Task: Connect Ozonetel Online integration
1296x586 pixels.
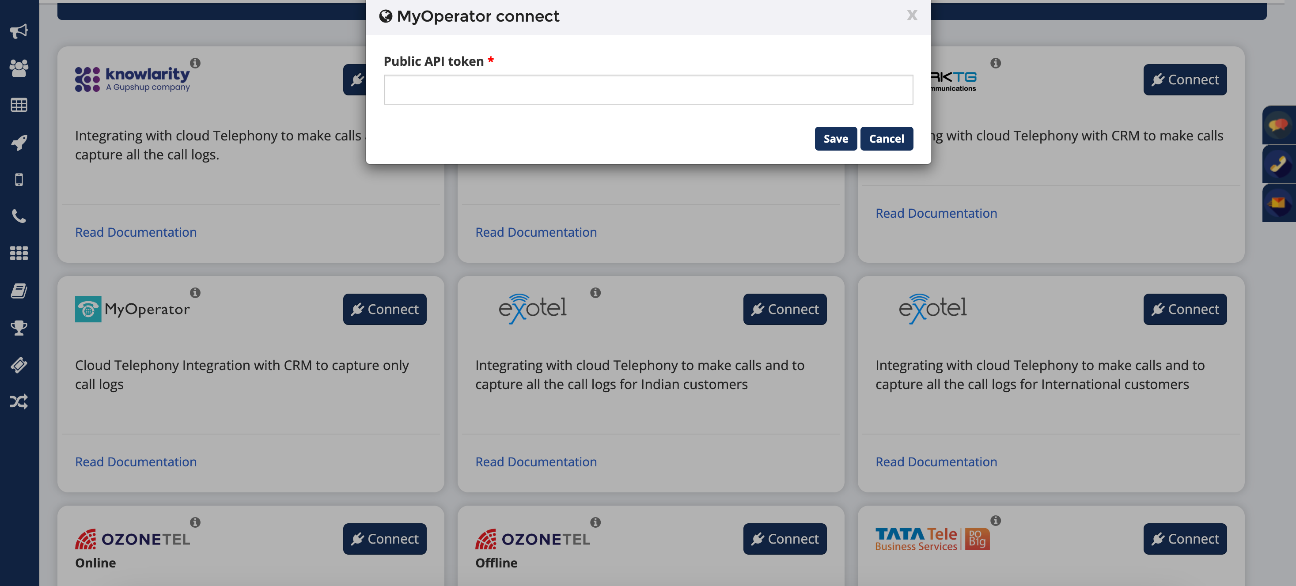Action: pyautogui.click(x=384, y=539)
